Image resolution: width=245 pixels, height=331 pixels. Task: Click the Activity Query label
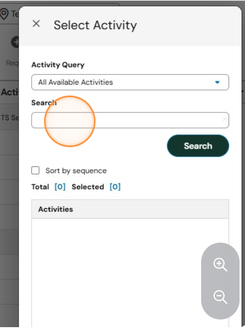point(58,65)
